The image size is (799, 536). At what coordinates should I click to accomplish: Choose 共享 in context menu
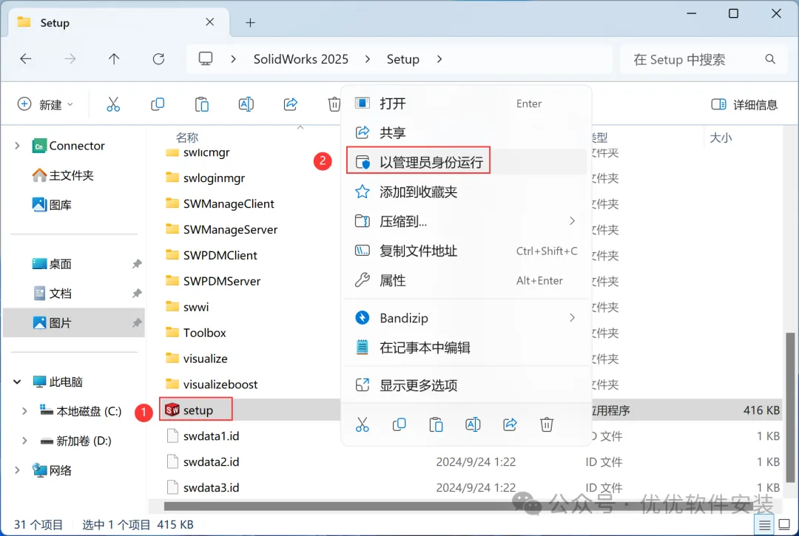tap(466, 133)
